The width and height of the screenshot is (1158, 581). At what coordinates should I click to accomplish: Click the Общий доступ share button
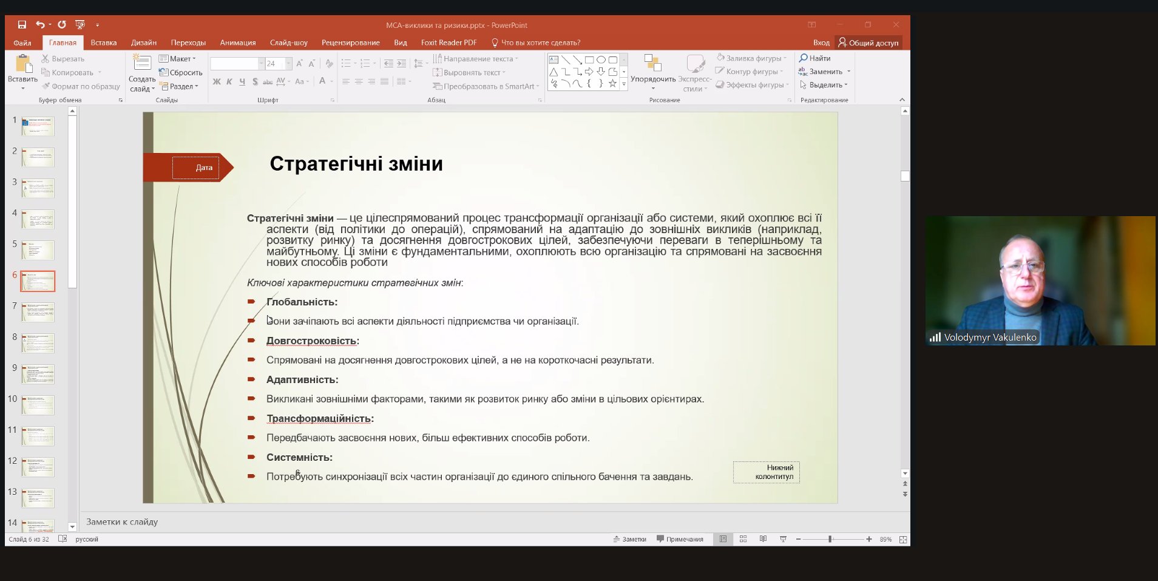pos(868,42)
